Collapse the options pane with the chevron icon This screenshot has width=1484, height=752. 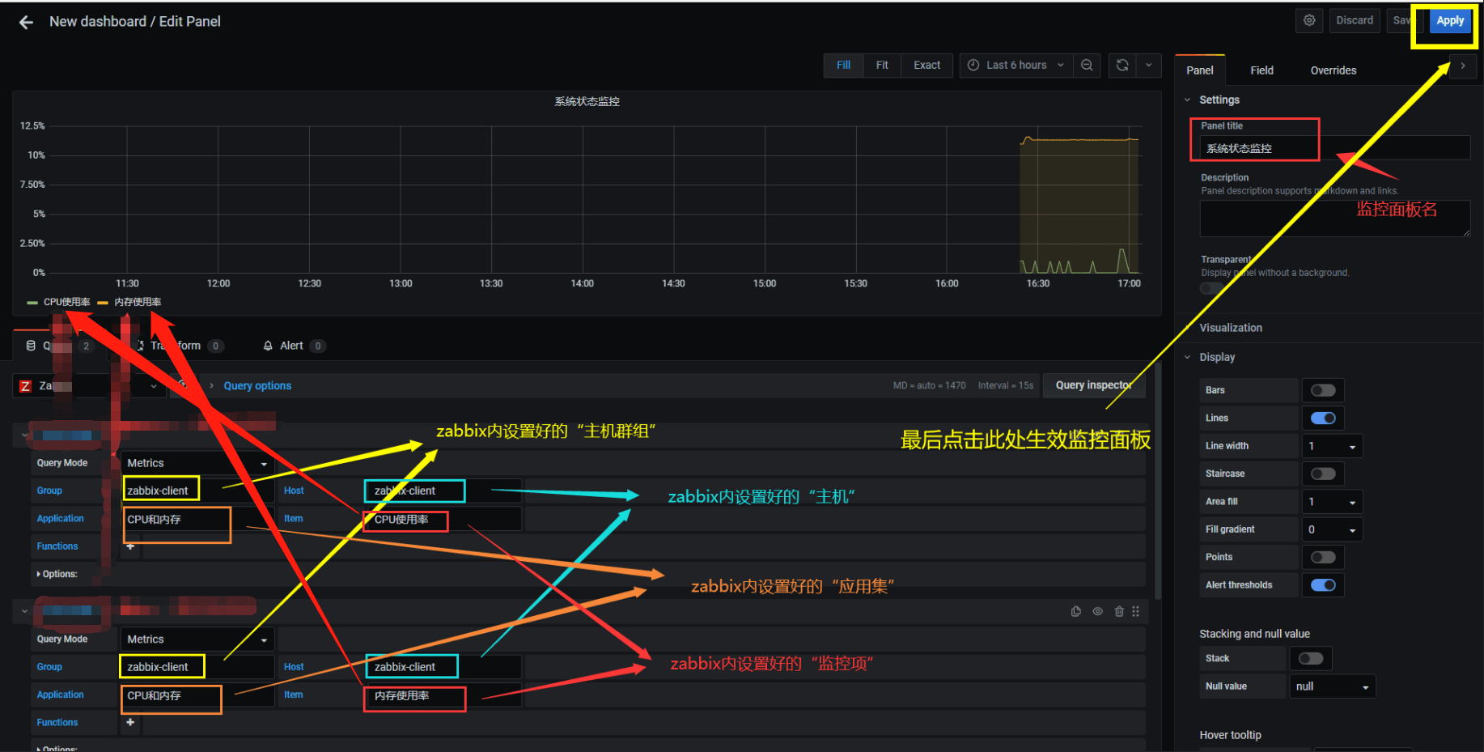tap(1463, 66)
